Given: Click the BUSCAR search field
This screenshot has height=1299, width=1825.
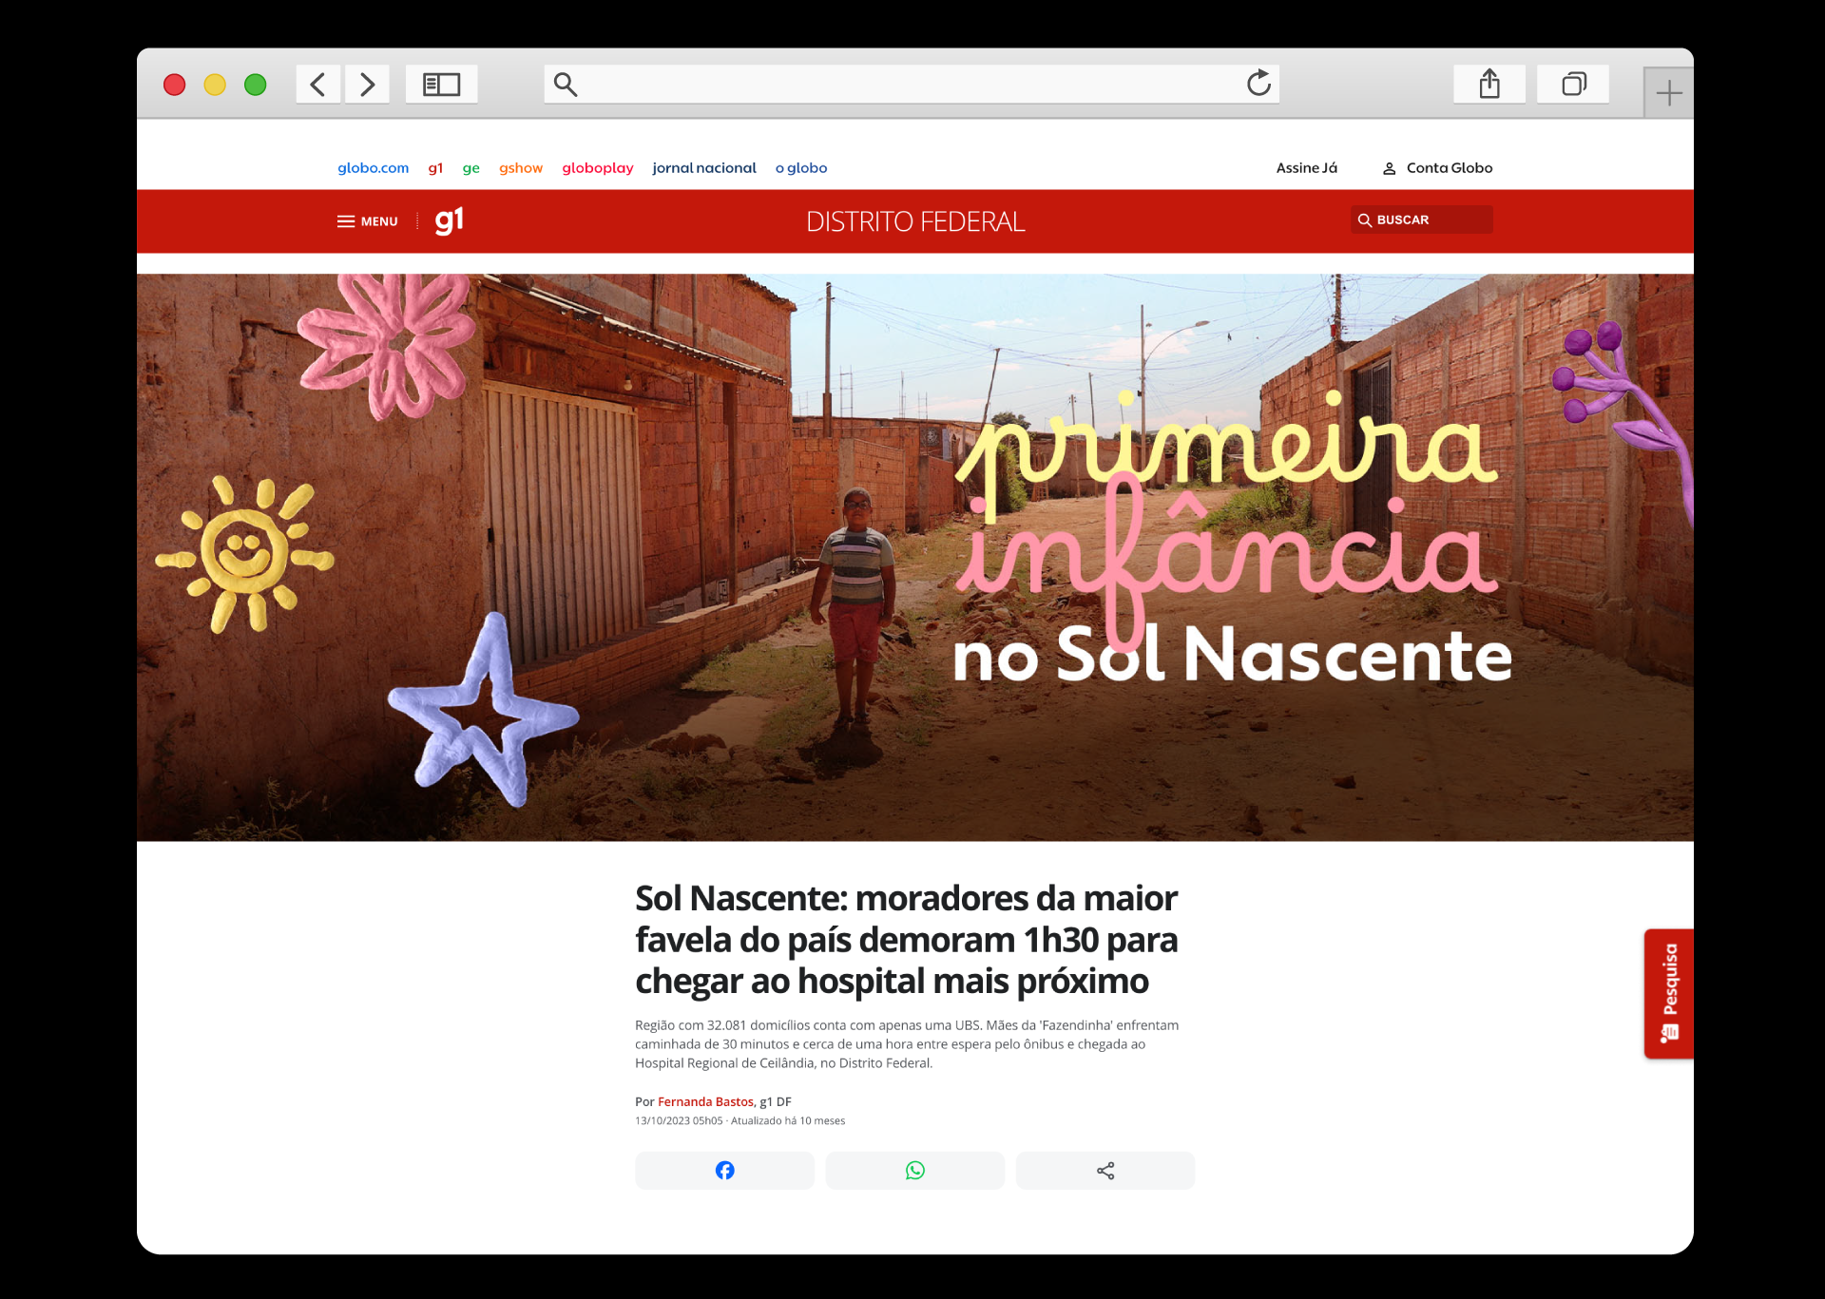Looking at the screenshot, I should coord(1421,220).
